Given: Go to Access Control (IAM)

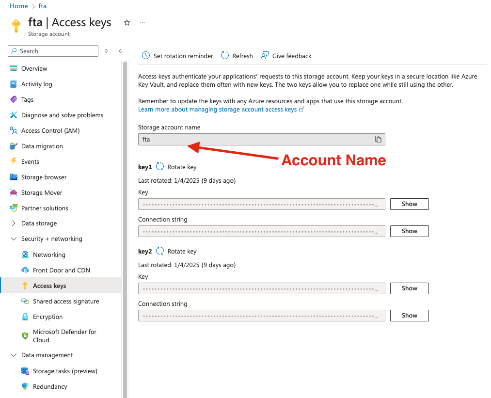Looking at the screenshot, I should point(50,130).
